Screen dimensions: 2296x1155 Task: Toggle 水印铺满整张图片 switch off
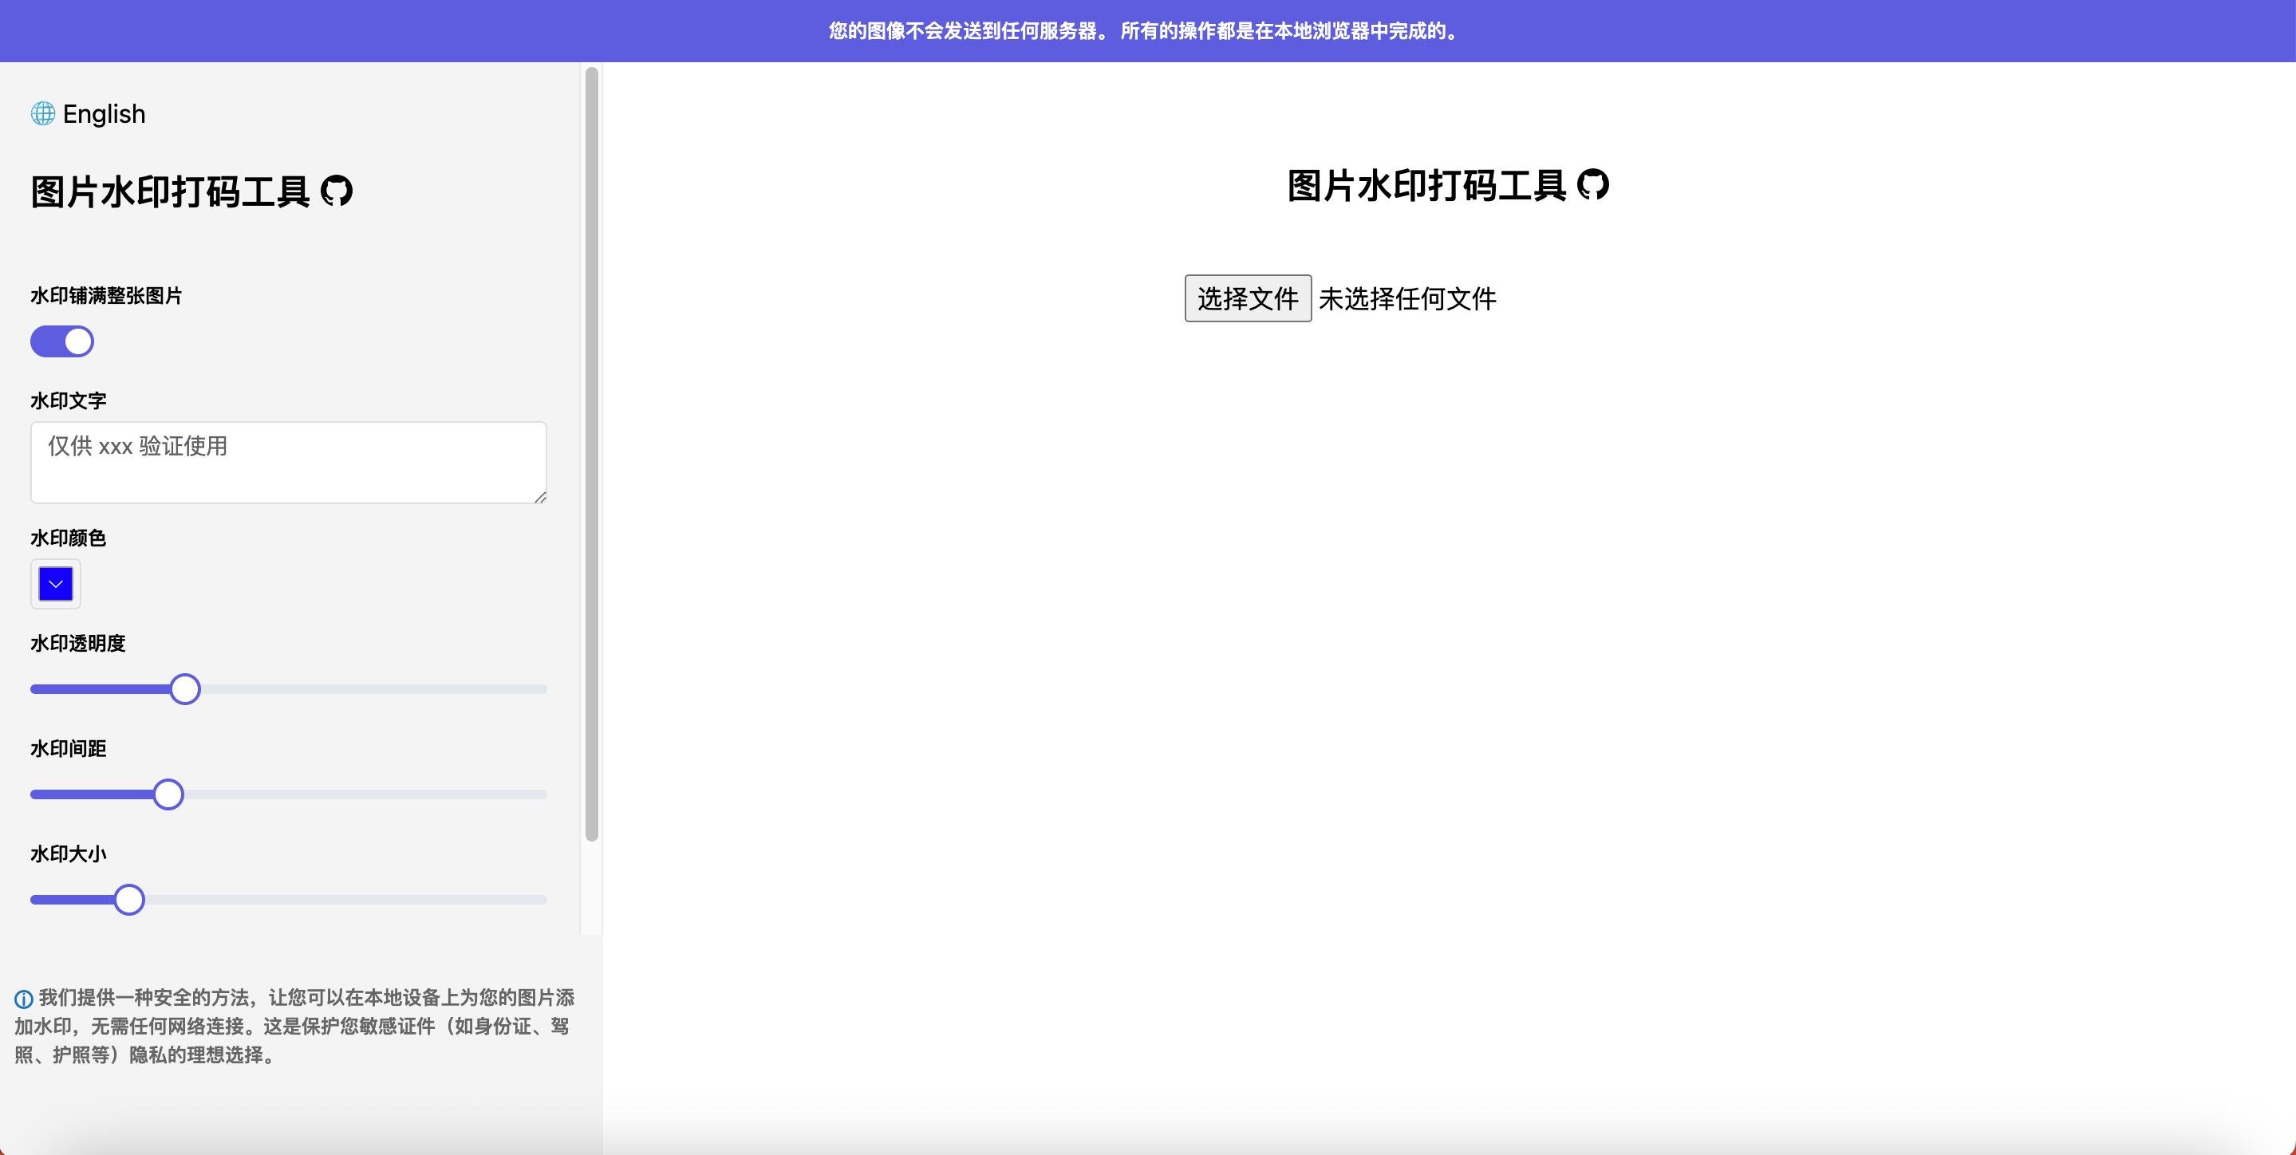click(x=61, y=341)
